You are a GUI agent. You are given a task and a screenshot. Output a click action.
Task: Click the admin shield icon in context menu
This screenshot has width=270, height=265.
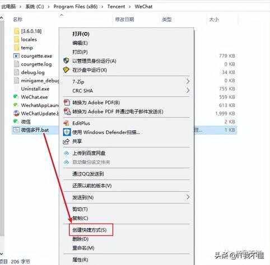click(66, 61)
